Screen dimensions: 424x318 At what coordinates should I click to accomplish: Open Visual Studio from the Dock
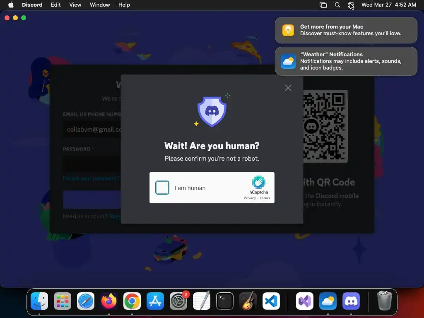click(x=305, y=301)
